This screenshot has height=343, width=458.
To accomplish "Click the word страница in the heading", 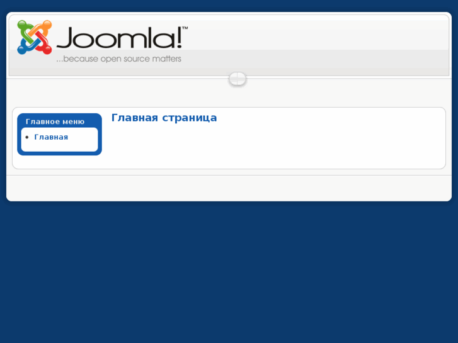I will (189, 118).
